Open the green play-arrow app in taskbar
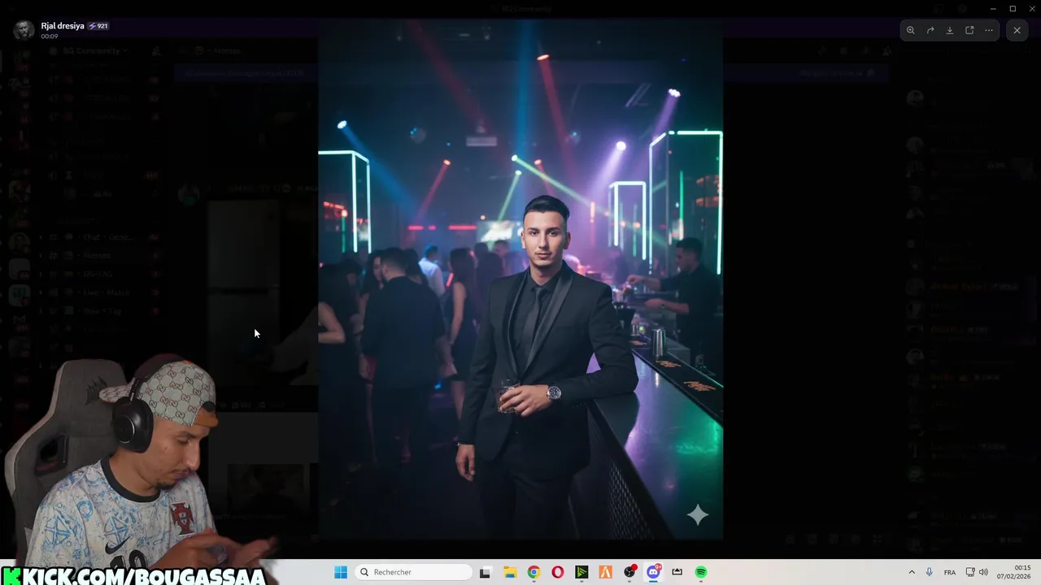Image resolution: width=1041 pixels, height=585 pixels. (x=581, y=572)
